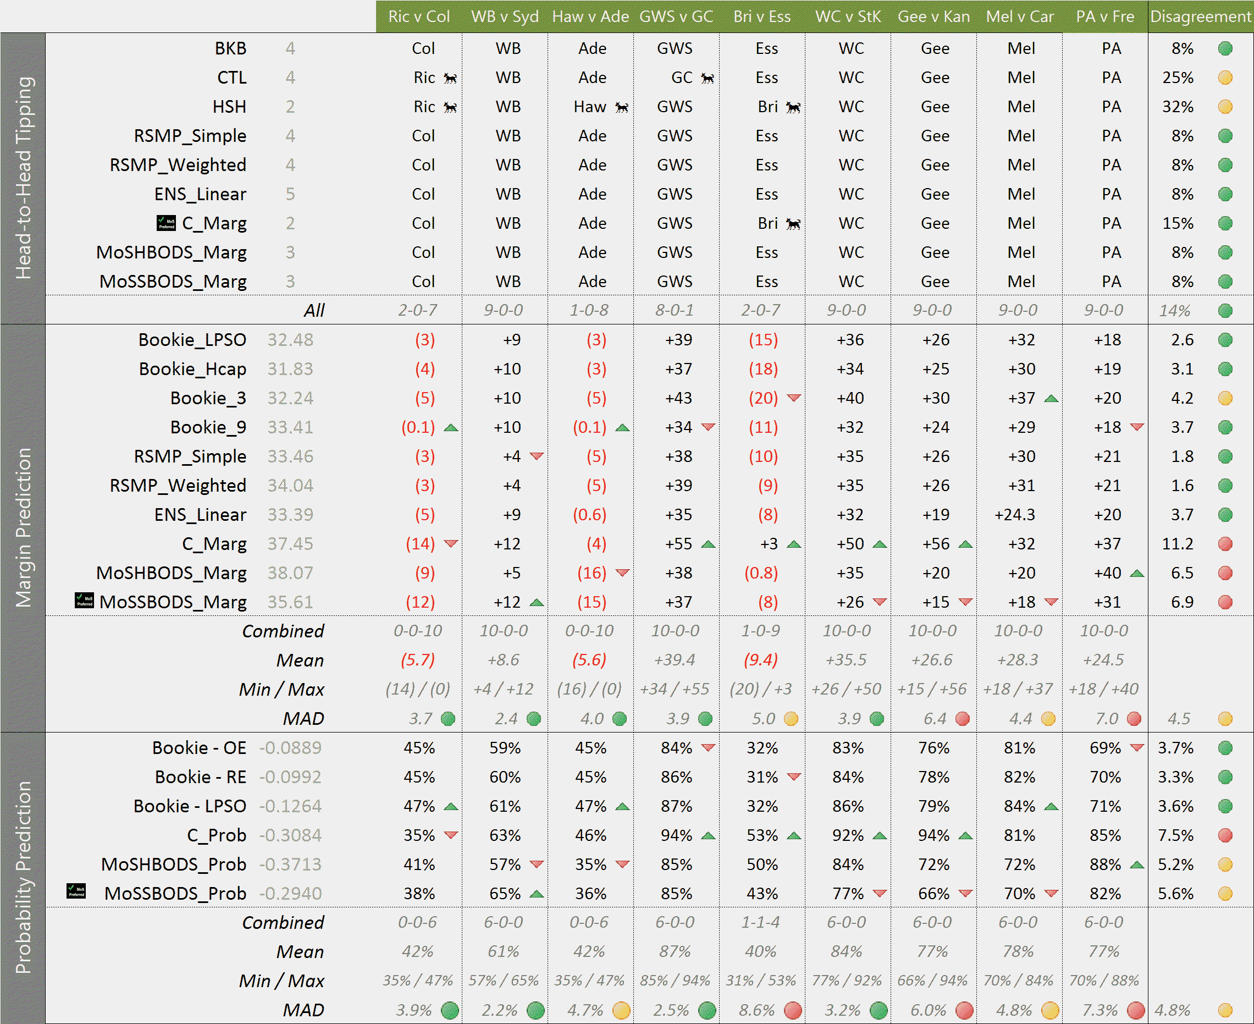Click the All disagreement value 14%
Image resolution: width=1254 pixels, height=1024 pixels.
[x=1175, y=310]
